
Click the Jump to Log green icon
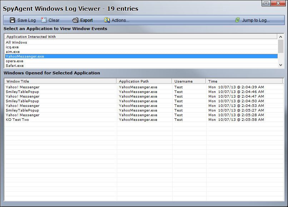pyautogui.click(x=237, y=20)
